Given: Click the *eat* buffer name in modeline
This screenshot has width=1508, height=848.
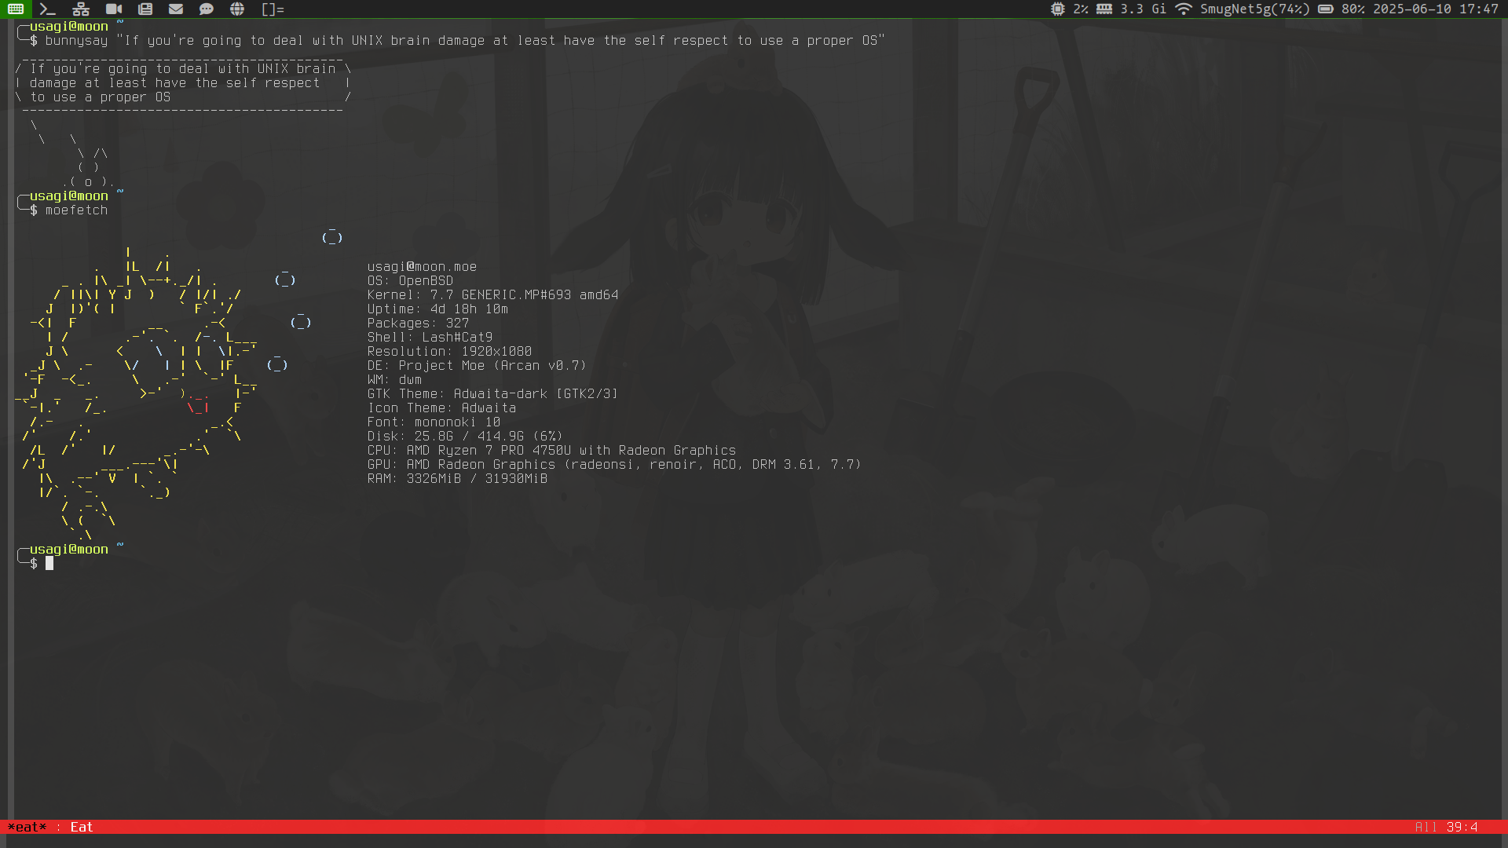Looking at the screenshot, I should [27, 827].
